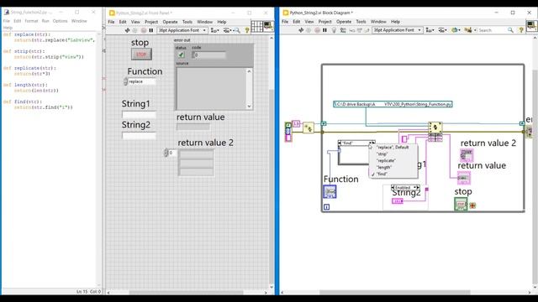Viewport: 538px width, 302px height.
Task: Click the return value 2 indicator terminal
Action: [x=467, y=156]
